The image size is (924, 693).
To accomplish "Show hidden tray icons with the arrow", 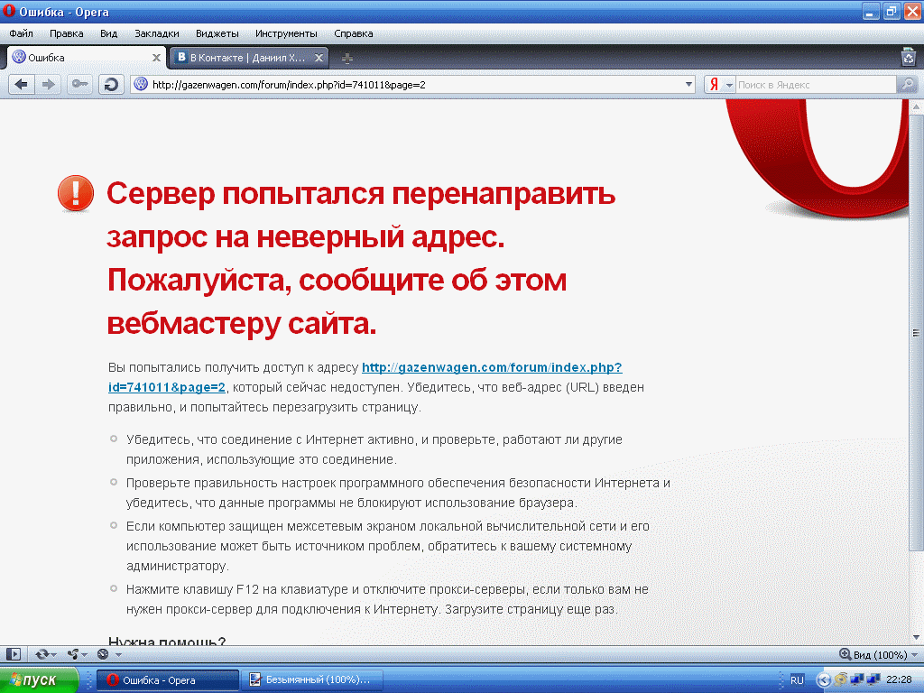I will click(x=823, y=680).
